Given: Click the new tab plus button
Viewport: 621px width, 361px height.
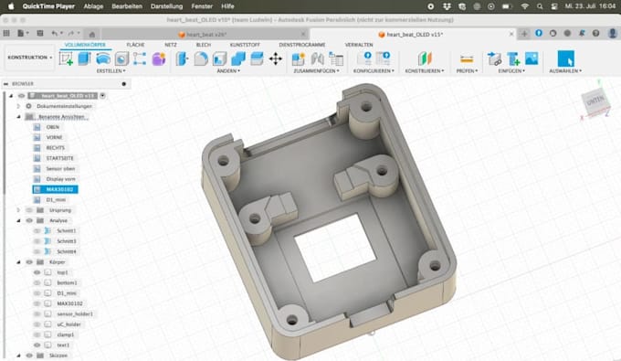Looking at the screenshot, I should click(524, 34).
